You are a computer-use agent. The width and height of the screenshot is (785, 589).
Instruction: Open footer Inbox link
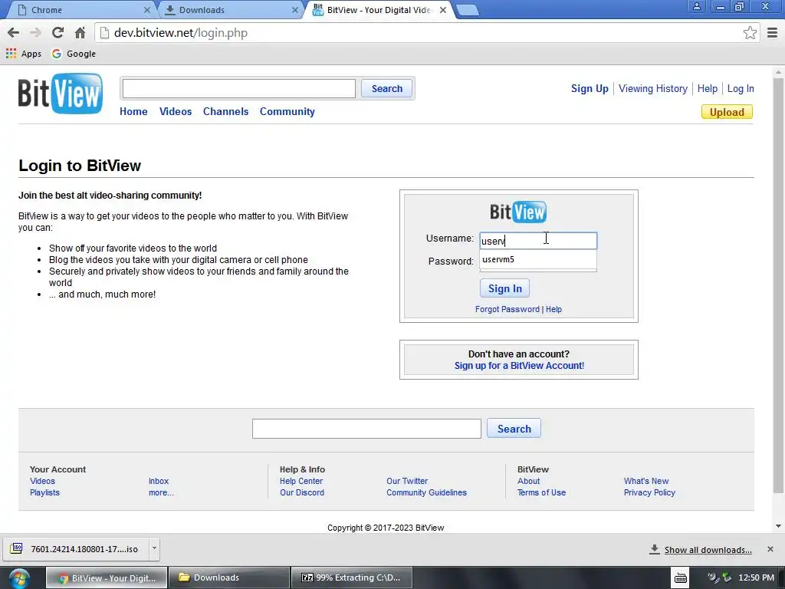[159, 481]
